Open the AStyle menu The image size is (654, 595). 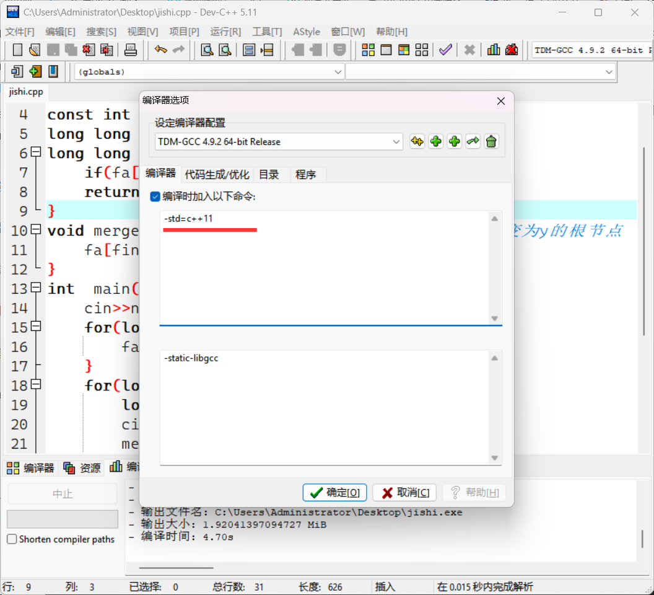pos(307,32)
